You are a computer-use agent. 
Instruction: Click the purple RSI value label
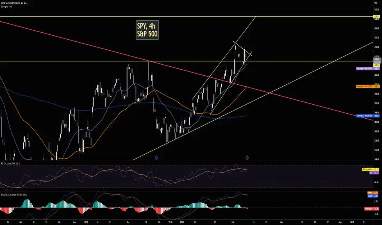tap(374, 173)
